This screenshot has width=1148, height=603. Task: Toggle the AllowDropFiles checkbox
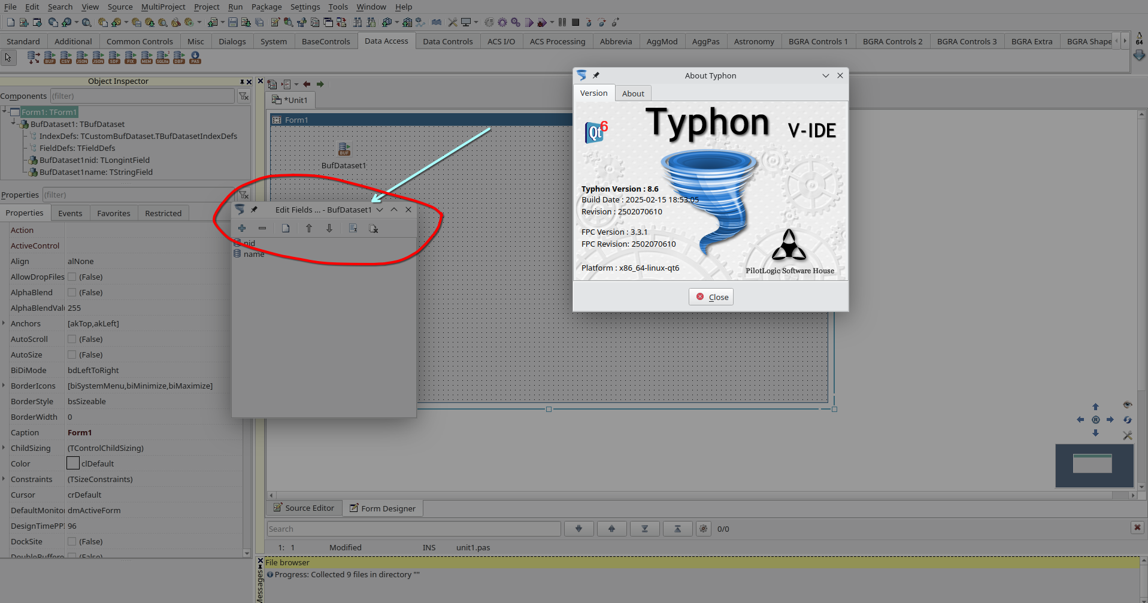(x=72, y=277)
